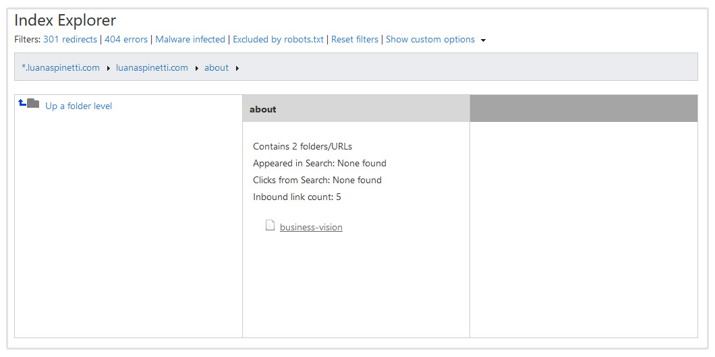Screen dimensions: 715x357
Task: Apply the Excluded by robots.txt filter
Action: pos(278,40)
